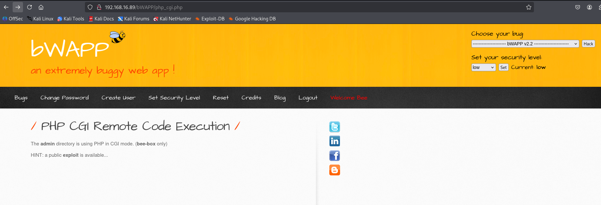Click the bold word admin
Viewport: 601px width, 205px height.
point(48,144)
